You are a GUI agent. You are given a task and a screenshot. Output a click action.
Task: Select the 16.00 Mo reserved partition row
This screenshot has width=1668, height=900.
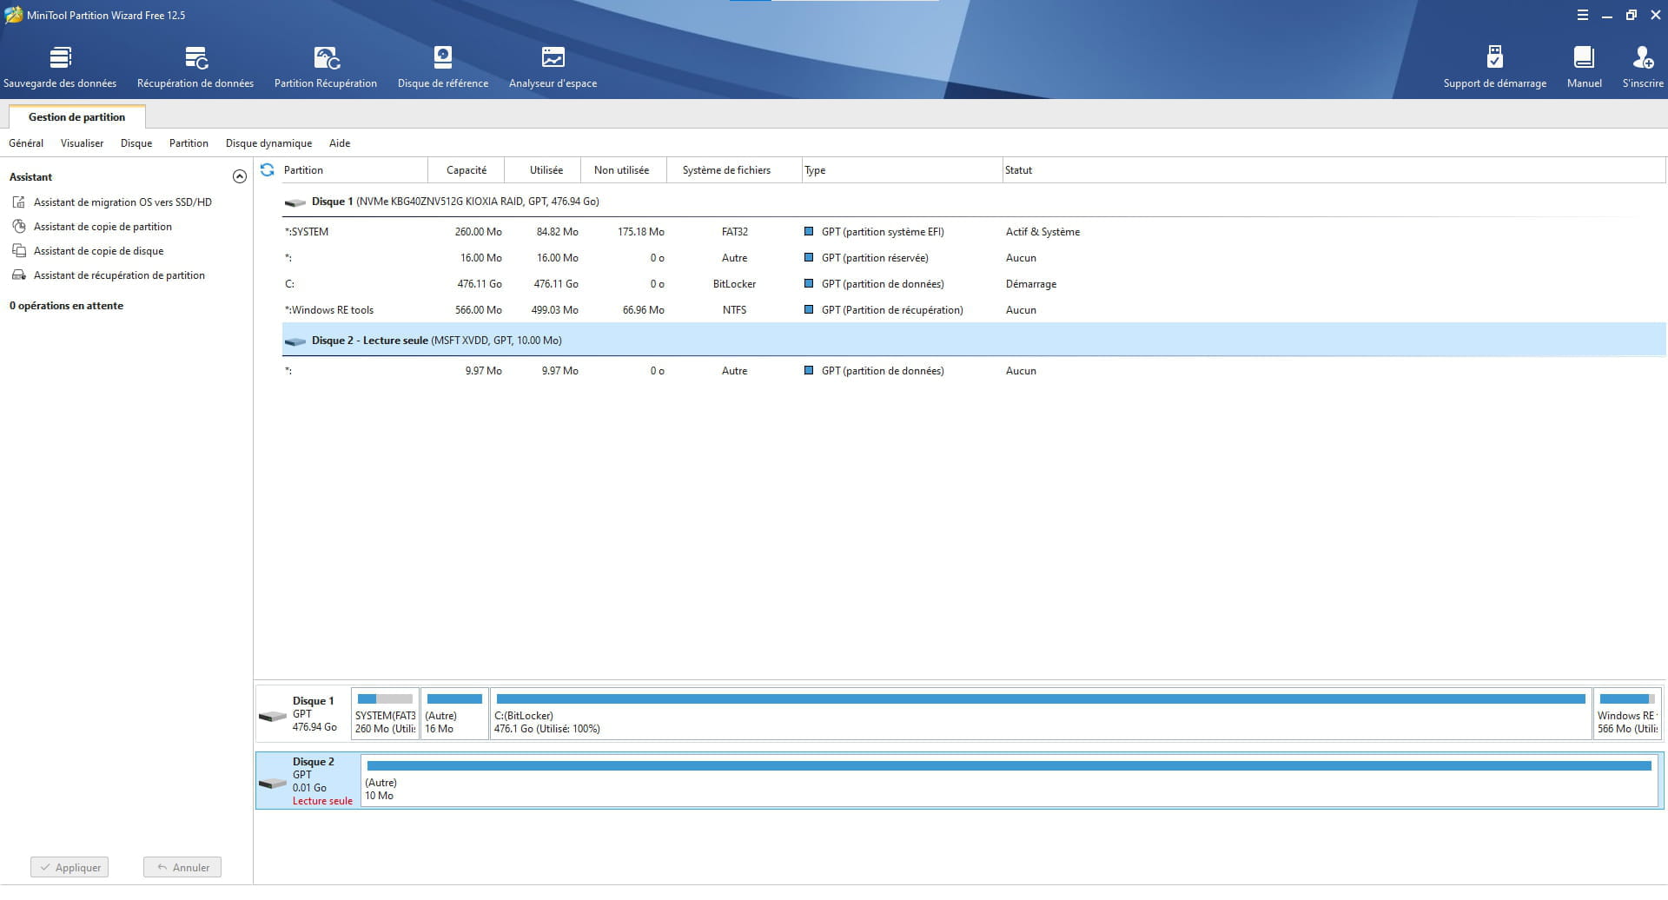[x=973, y=258]
